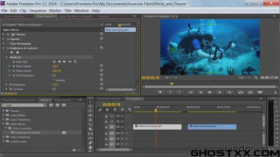Create a rectangle mask for Brightness & Contrast
The image size is (280, 157).
18,52
